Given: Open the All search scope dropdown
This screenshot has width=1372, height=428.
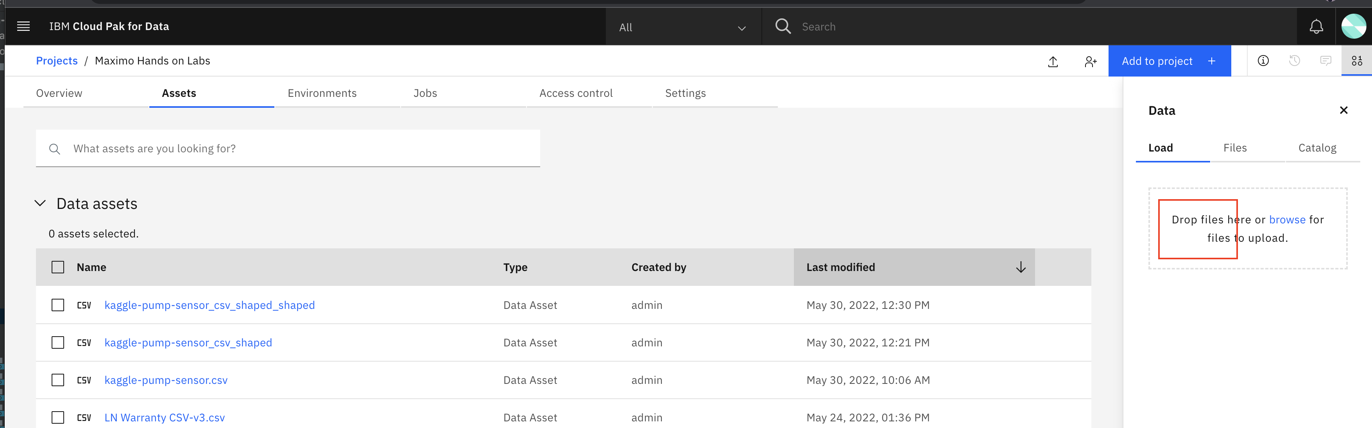Looking at the screenshot, I should 683,27.
